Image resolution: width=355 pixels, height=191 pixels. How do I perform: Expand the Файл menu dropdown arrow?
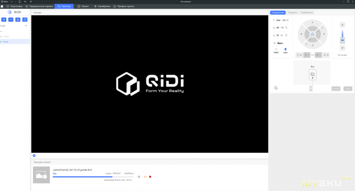coord(12,2)
